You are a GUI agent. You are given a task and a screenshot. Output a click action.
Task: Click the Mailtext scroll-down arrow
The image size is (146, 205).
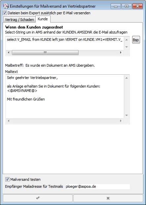[127, 115]
